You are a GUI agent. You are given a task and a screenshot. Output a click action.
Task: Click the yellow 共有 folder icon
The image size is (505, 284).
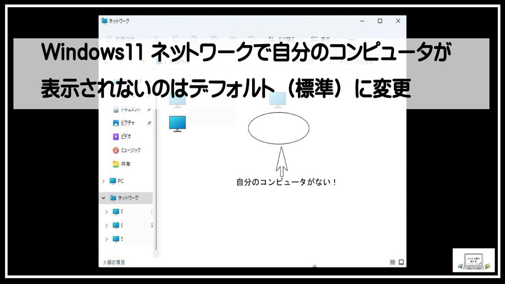pos(116,164)
